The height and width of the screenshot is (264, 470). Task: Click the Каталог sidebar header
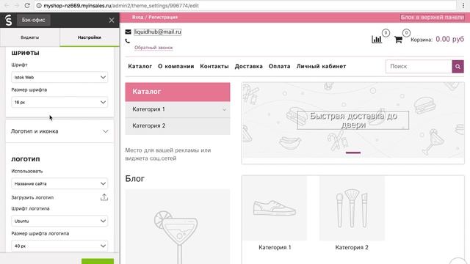(x=178, y=92)
